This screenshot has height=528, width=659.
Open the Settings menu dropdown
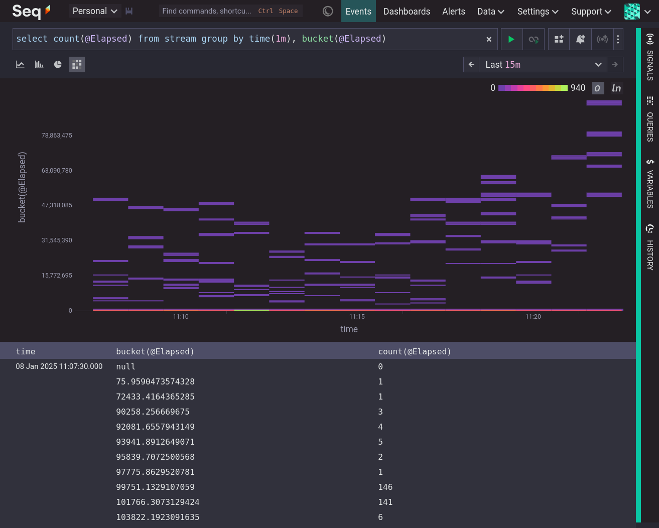click(x=538, y=11)
